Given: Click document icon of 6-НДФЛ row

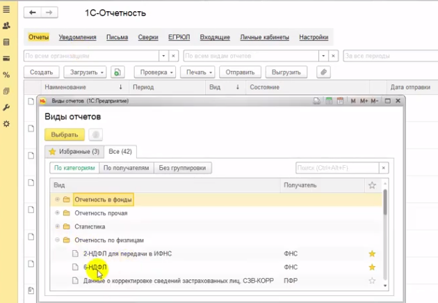Looking at the screenshot, I should click(x=75, y=267).
